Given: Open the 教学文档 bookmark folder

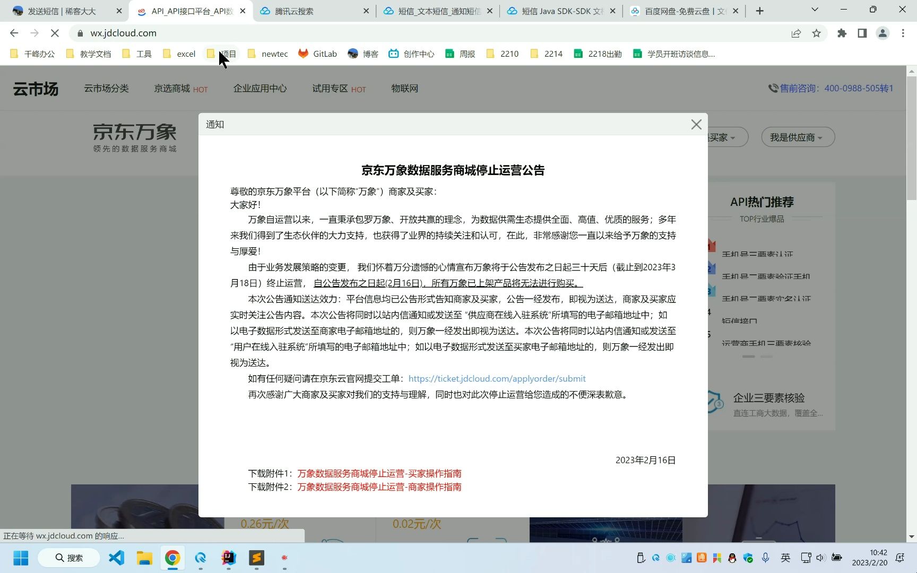Looking at the screenshot, I should (x=89, y=54).
